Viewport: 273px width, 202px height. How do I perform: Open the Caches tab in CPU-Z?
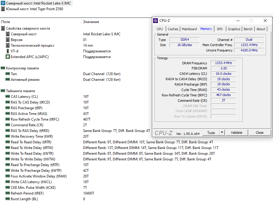(173, 29)
